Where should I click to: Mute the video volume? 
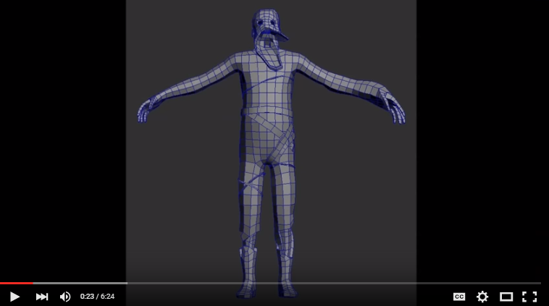[65, 297]
